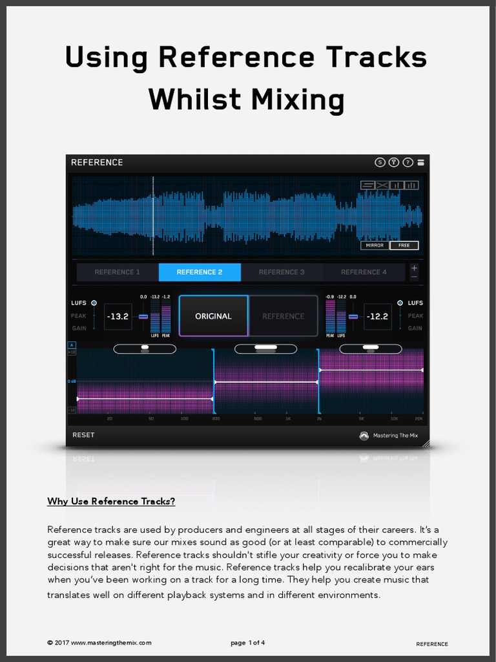Open the S settings icon in the header
The height and width of the screenshot is (662, 496).
380,162
